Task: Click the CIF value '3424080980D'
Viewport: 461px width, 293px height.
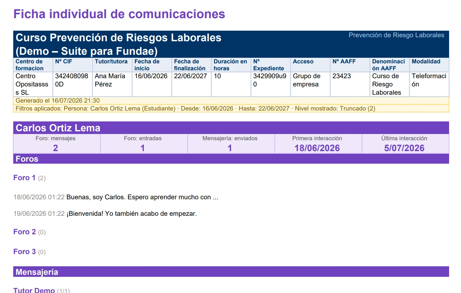Action: (x=73, y=84)
